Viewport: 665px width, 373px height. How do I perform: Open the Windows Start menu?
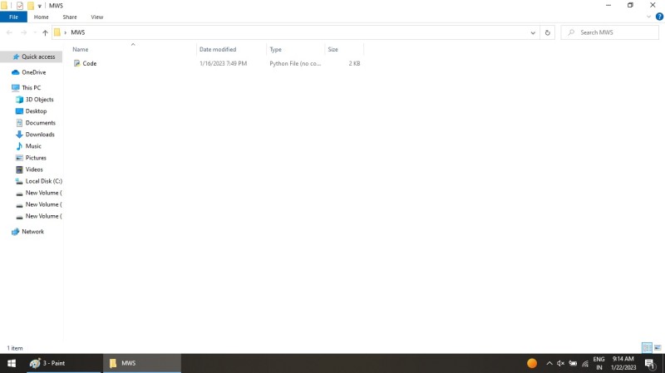12,363
